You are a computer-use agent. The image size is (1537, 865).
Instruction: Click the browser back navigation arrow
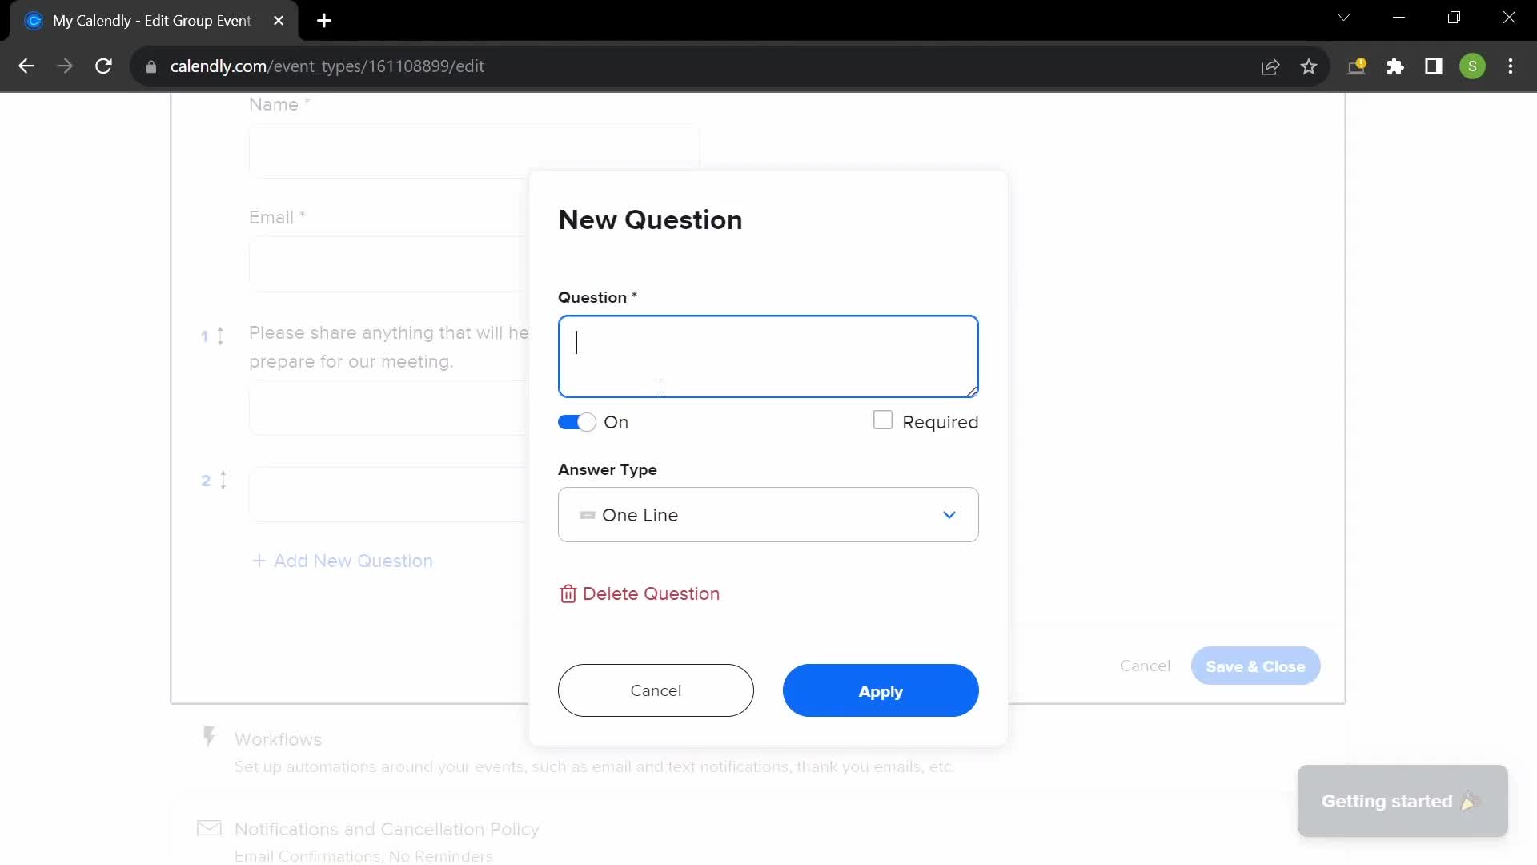point(26,66)
